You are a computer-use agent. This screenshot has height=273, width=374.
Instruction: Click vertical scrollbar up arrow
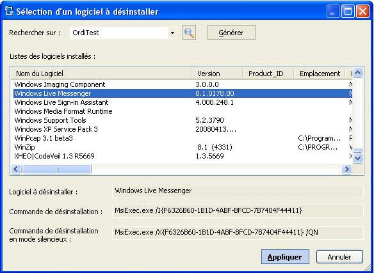358,72
